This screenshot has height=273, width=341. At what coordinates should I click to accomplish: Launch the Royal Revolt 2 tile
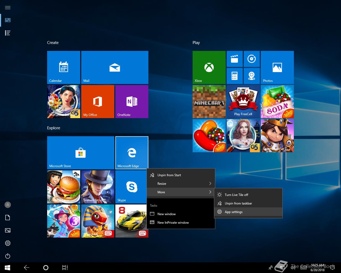[277, 136]
